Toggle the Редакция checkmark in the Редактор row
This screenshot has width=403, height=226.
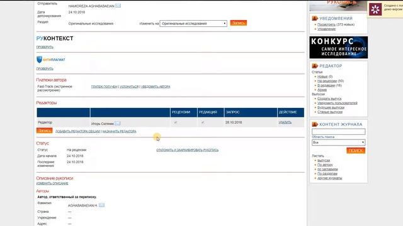point(203,122)
